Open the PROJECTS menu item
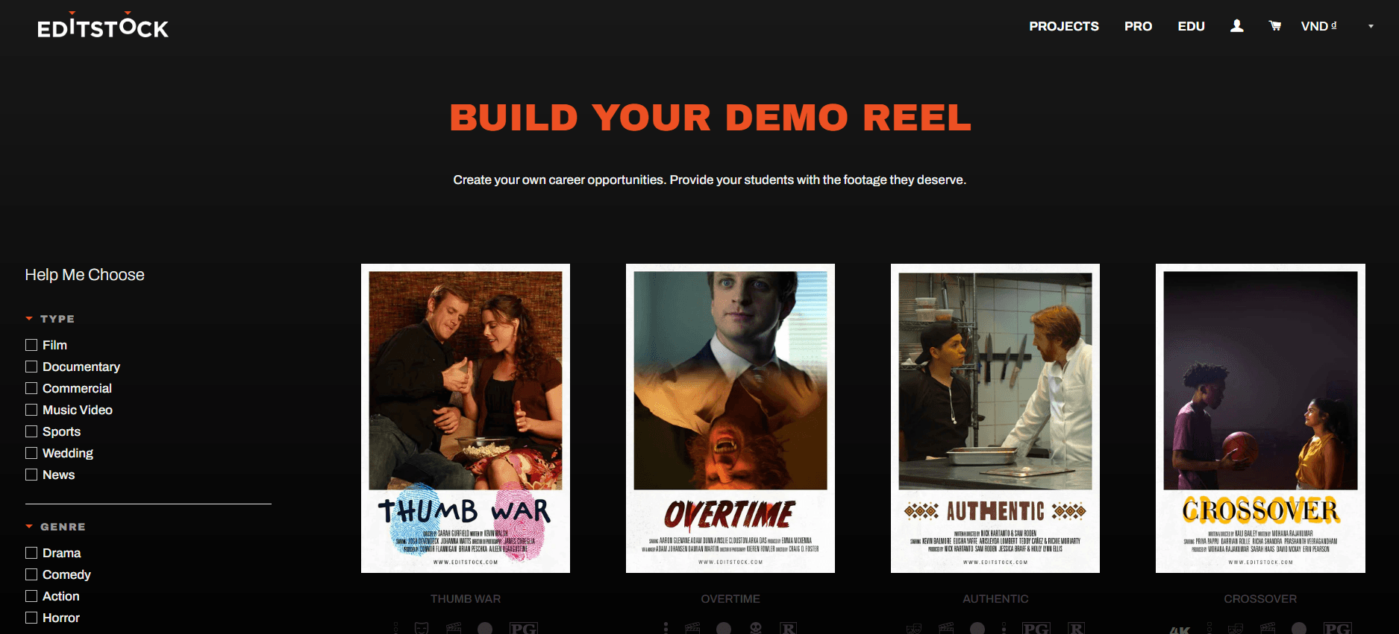Screen dimensions: 1399x634 1063,26
